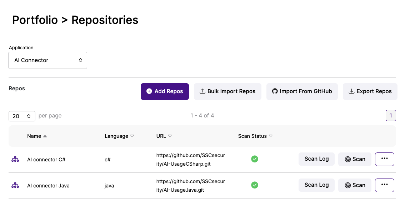
Task: Click Export Repos button
Action: pos(370,91)
